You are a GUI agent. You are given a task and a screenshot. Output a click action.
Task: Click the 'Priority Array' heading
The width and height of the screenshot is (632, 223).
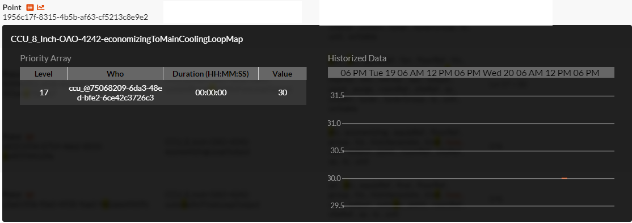click(45, 58)
